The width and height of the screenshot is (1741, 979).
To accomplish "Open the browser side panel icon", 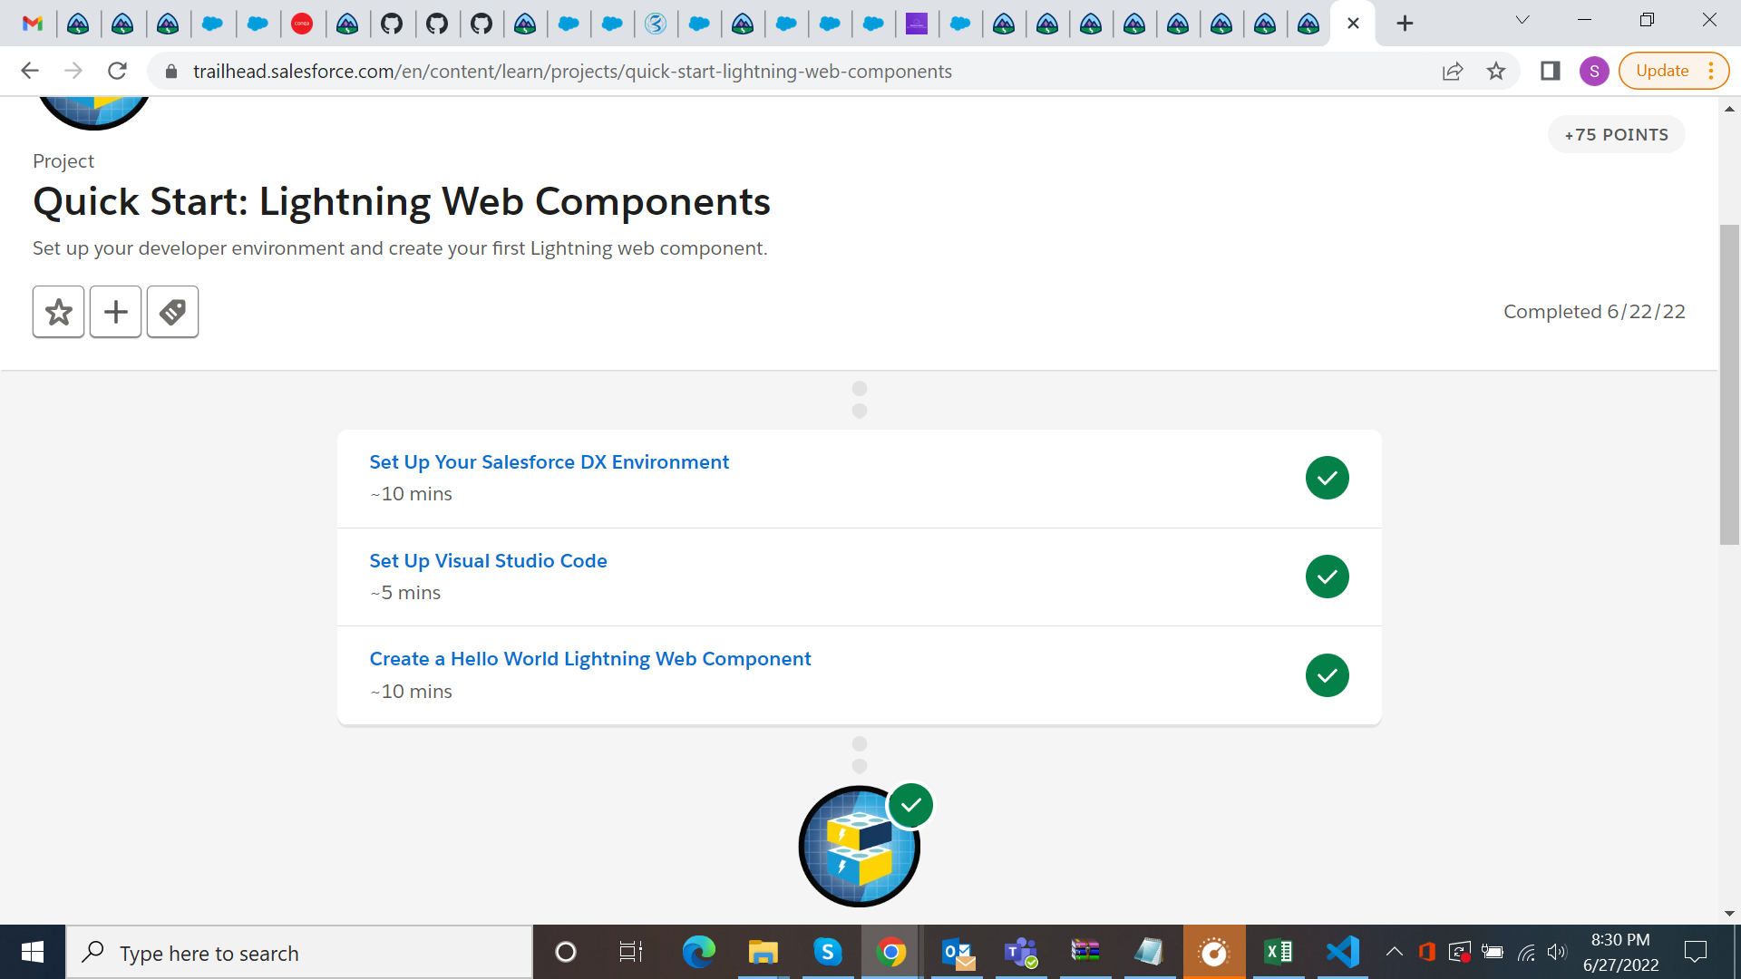I will (1551, 71).
